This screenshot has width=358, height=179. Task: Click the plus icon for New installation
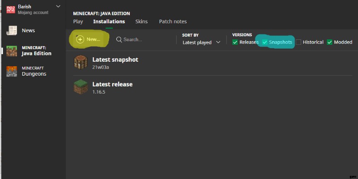tap(80, 39)
